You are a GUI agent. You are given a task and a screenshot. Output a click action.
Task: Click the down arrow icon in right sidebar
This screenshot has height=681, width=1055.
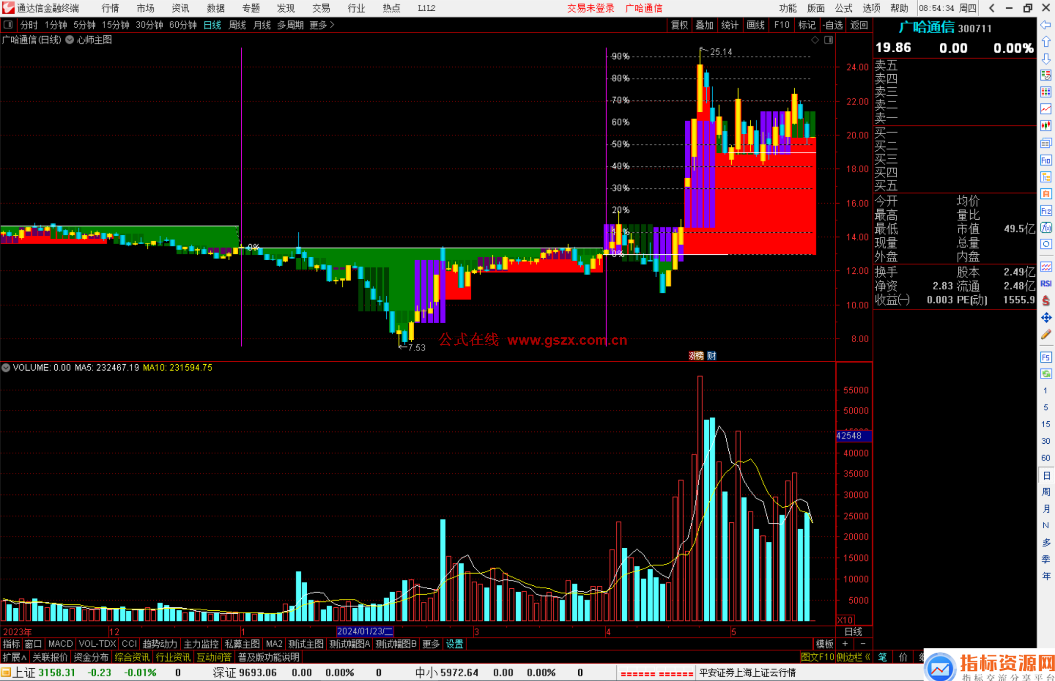[x=1046, y=59]
